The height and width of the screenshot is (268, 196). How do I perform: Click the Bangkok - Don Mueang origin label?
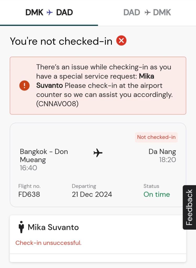tap(44, 155)
